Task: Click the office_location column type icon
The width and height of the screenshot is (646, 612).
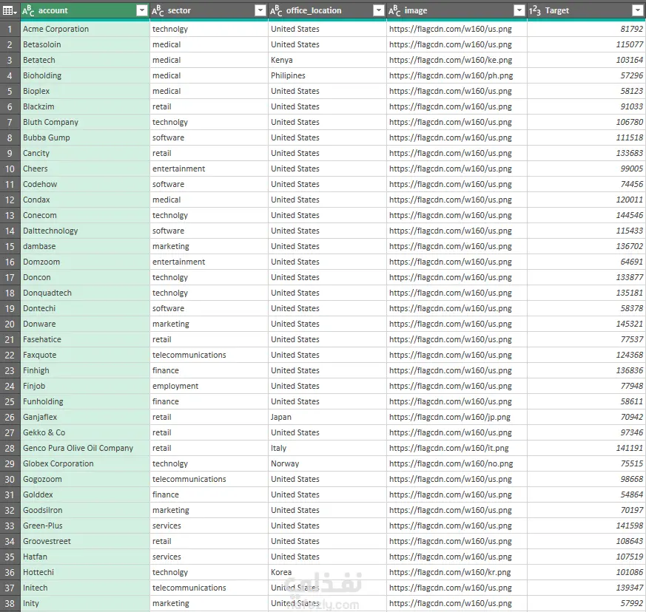Action: tap(276, 10)
